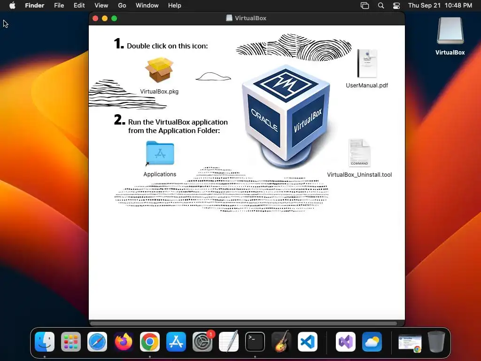Click the VirtualBox window title
This screenshot has width=481, height=361.
tap(251, 18)
